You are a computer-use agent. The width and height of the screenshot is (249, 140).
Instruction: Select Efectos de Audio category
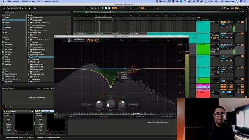pyautogui.click(x=10, y=47)
